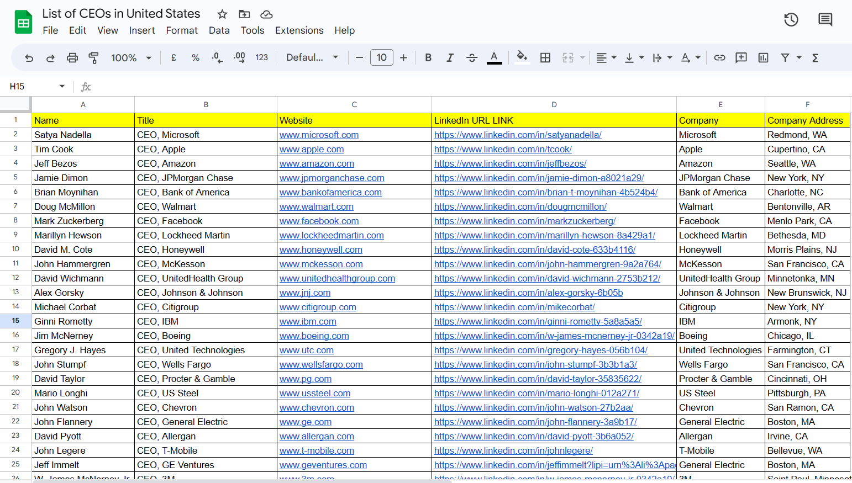Click the Redo arrow icon
The height and width of the screenshot is (483, 852).
[x=50, y=58]
